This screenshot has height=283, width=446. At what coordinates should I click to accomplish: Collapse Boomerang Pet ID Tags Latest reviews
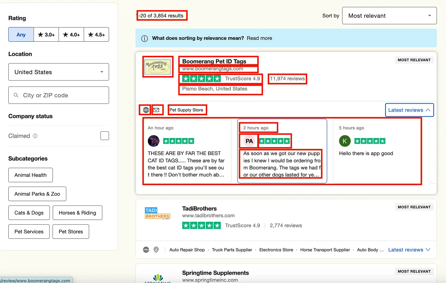(409, 110)
